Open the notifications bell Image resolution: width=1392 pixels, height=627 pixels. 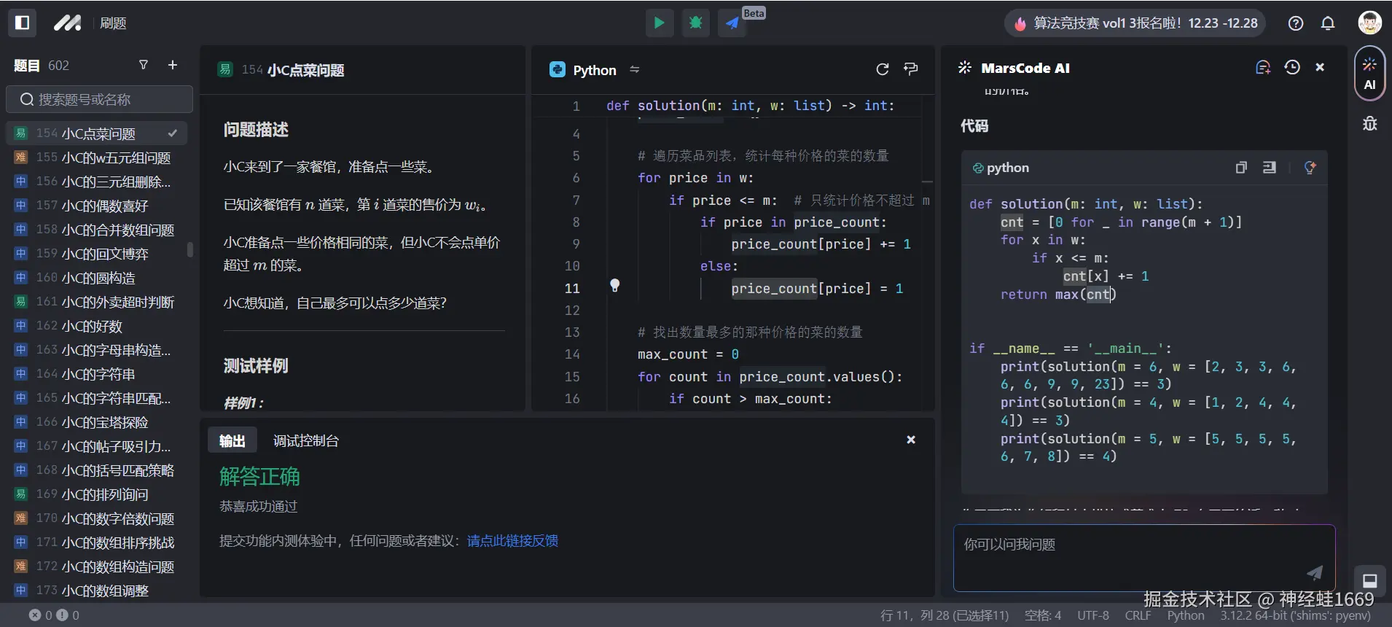coord(1328,23)
